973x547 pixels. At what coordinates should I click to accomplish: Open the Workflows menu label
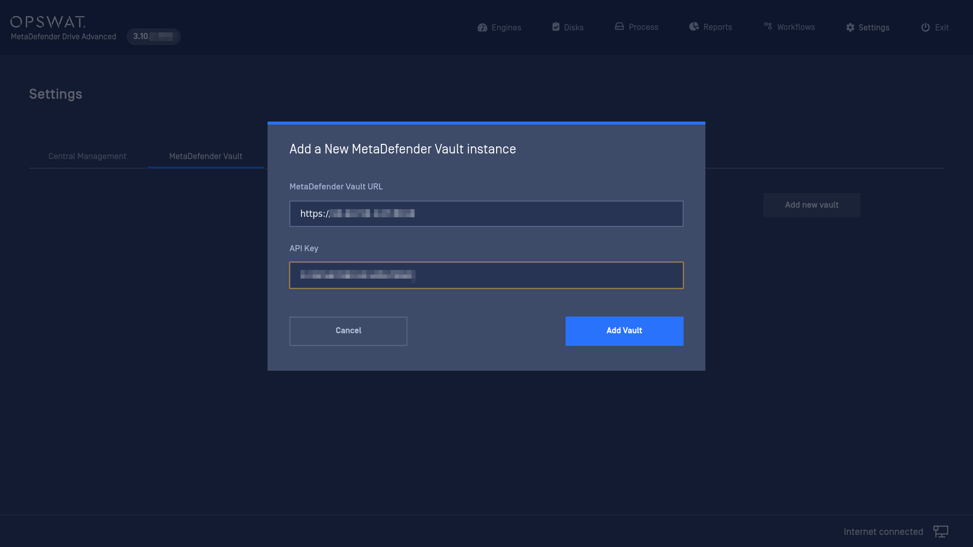(x=796, y=27)
